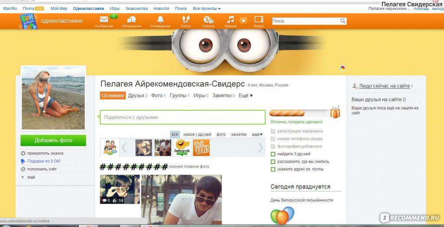The width and height of the screenshot is (444, 227).
Task: Open 'Новости' top link
Action: coord(161,9)
